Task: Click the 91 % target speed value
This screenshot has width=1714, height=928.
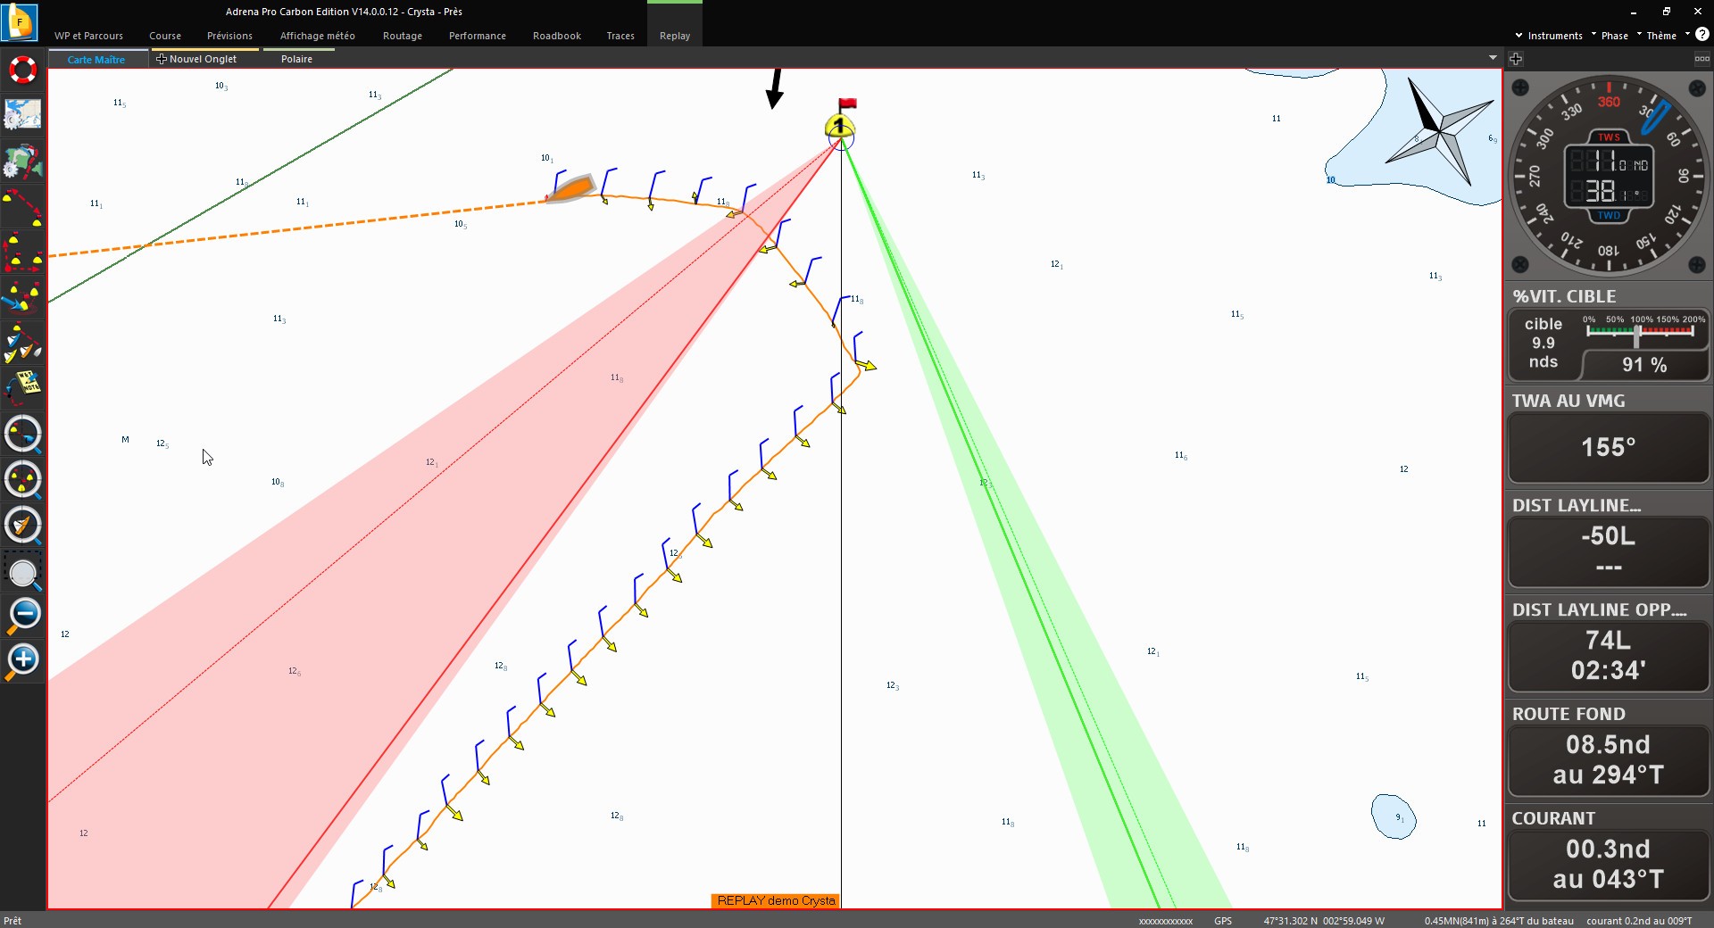Action: coord(1644,365)
